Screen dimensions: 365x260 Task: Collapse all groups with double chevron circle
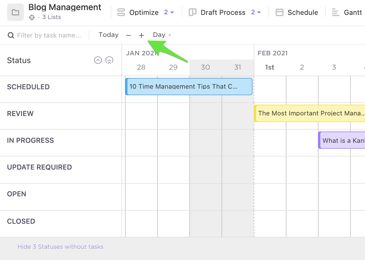(109, 60)
